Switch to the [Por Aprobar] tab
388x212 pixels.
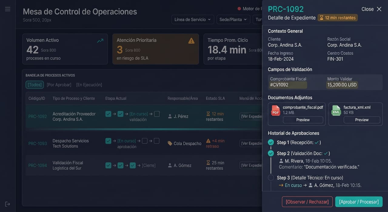tap(59, 85)
